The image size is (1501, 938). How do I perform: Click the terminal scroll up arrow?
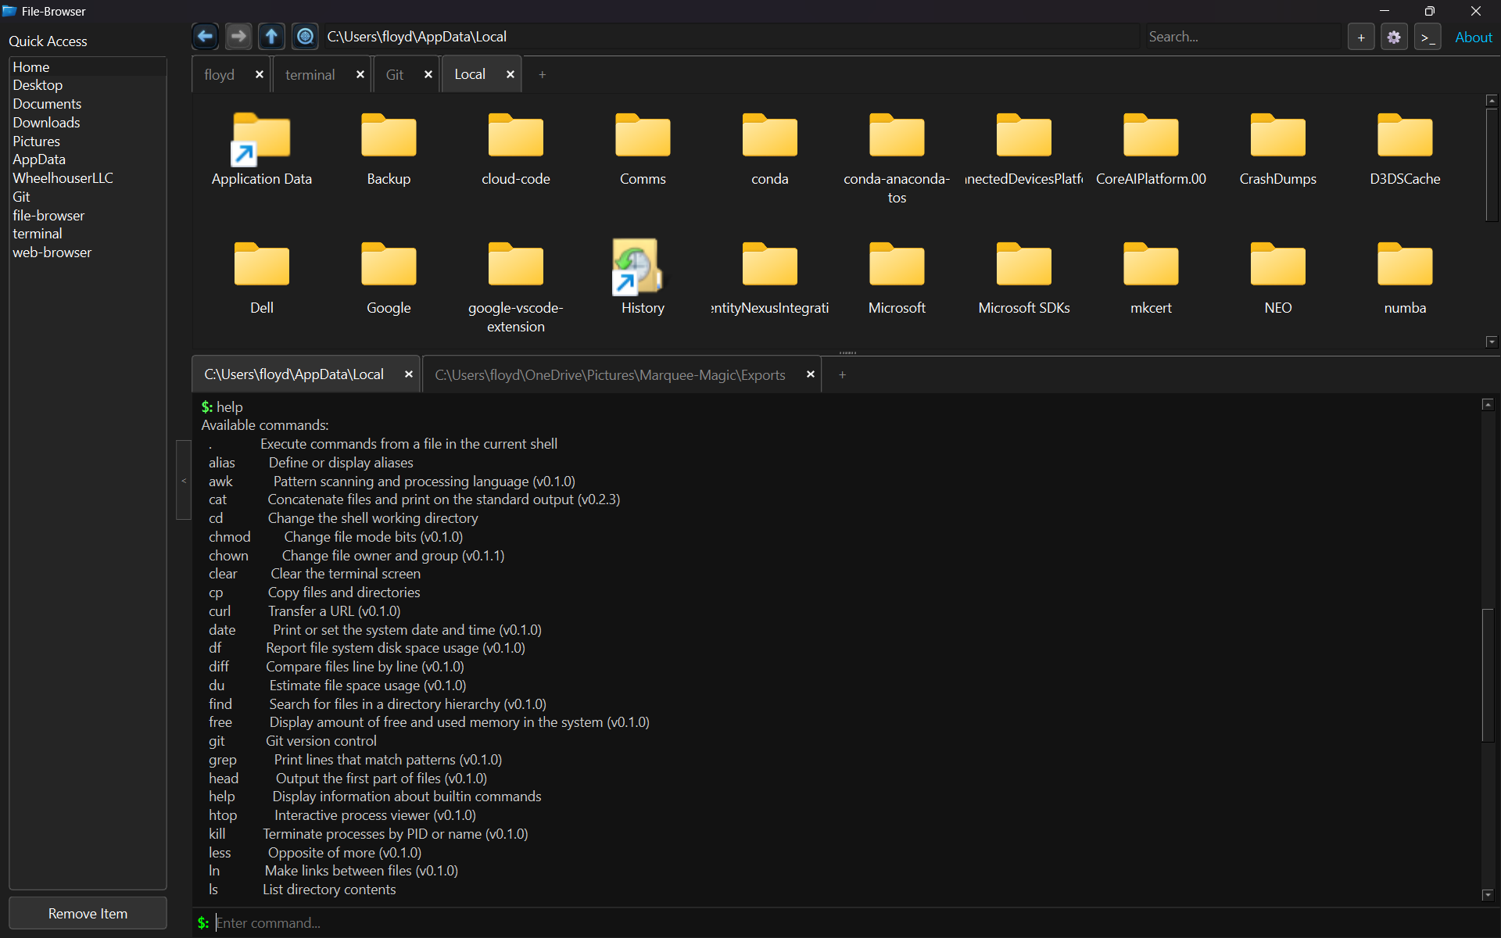click(x=1488, y=404)
